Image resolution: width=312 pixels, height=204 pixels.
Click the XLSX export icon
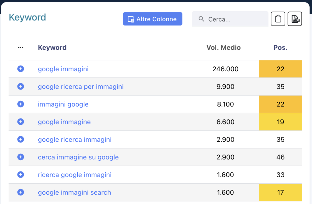click(x=295, y=19)
